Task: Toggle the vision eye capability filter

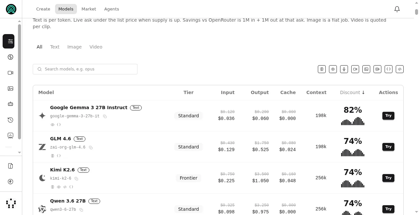Action: [x=333, y=69]
